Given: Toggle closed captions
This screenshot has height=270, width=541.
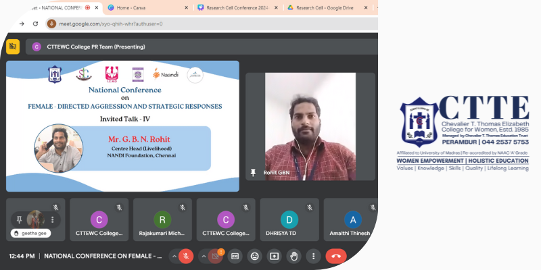Looking at the screenshot, I should coord(235,256).
